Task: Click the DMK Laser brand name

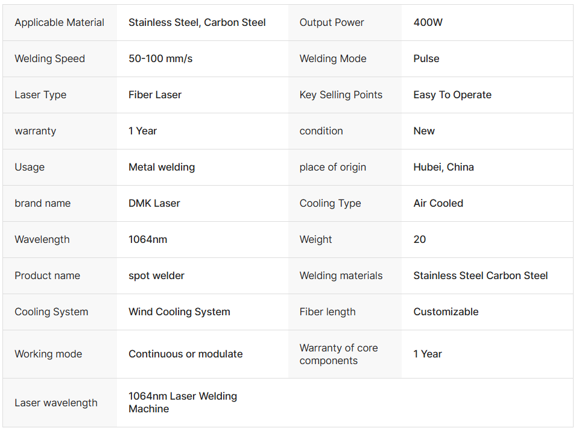Action: click(154, 204)
